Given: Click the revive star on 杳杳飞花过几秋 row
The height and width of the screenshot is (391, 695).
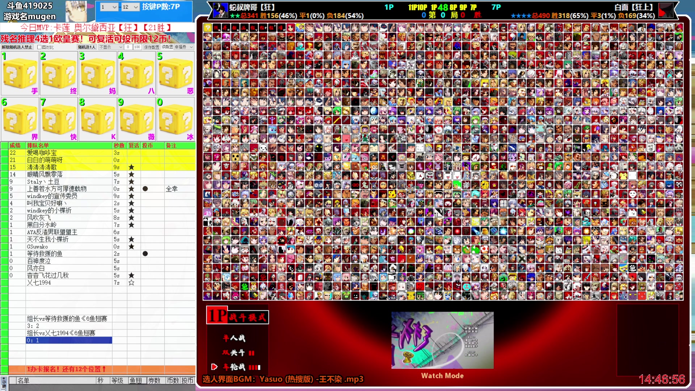Looking at the screenshot, I should click(131, 276).
